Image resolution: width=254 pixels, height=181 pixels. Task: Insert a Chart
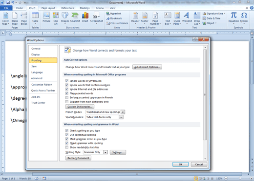(85, 17)
